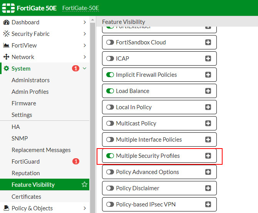Click the plus icon for Local In Policy

pos(208,107)
